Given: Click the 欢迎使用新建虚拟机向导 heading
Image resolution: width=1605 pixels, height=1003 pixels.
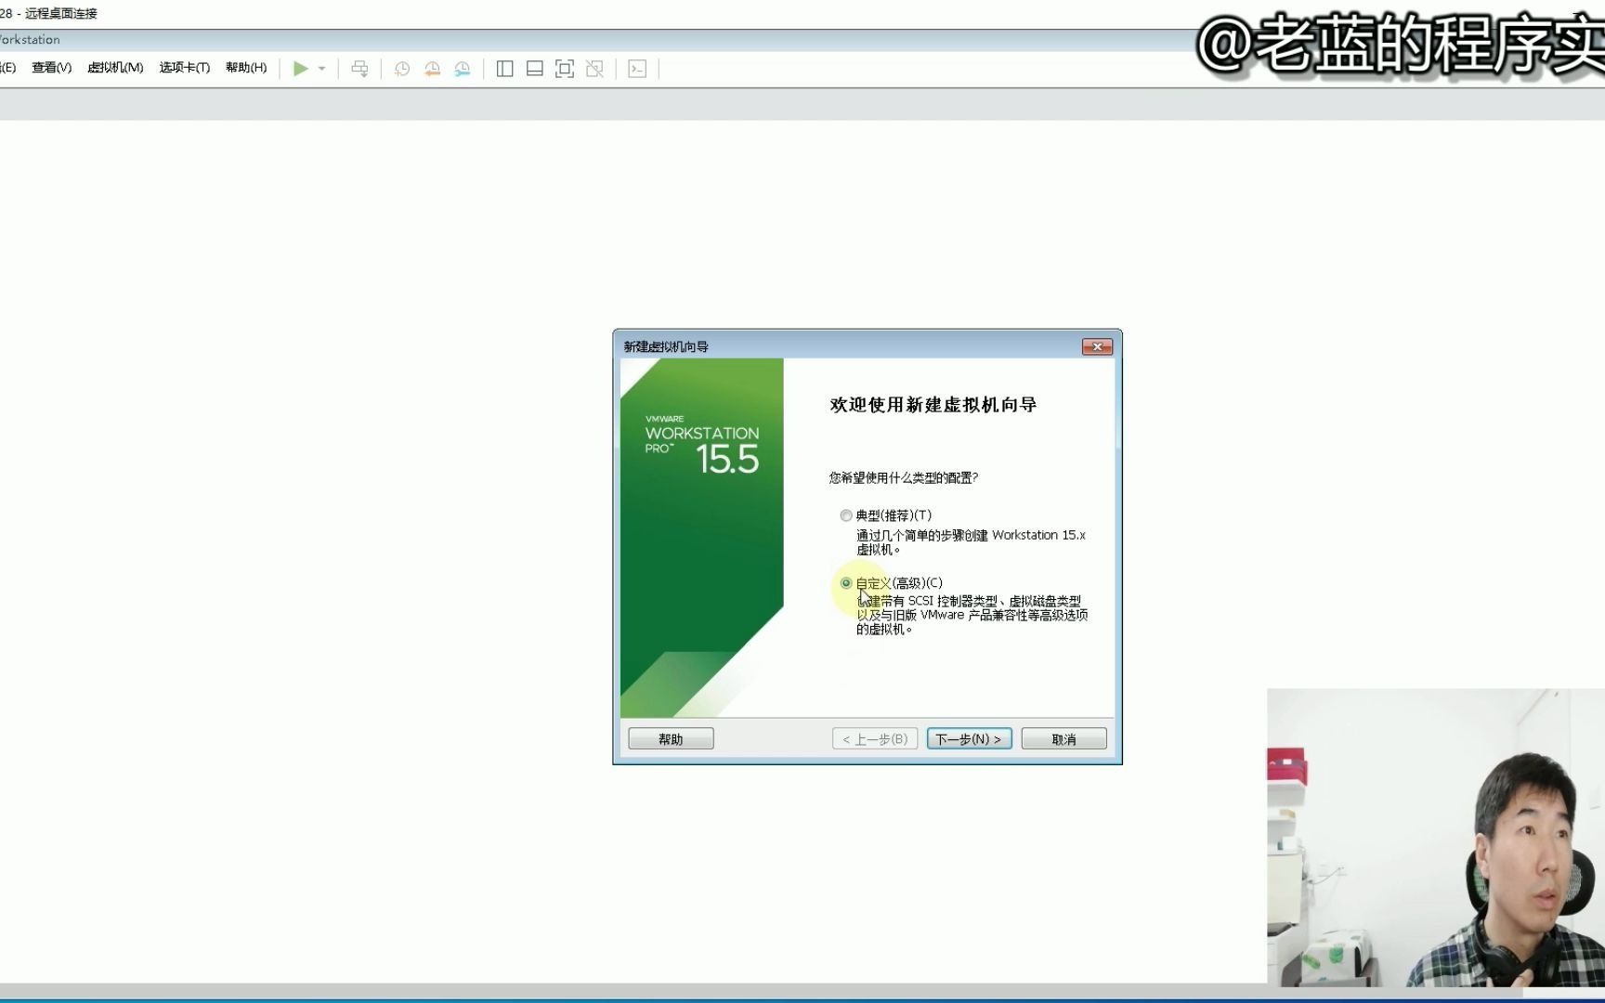Looking at the screenshot, I should [x=933, y=405].
